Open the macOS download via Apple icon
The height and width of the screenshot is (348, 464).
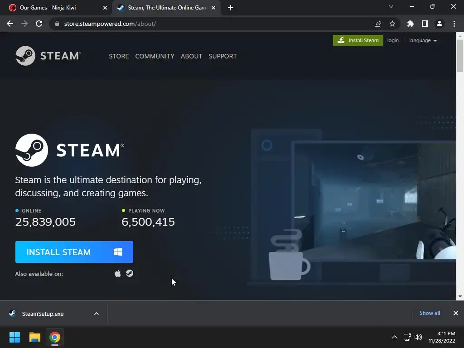point(118,273)
